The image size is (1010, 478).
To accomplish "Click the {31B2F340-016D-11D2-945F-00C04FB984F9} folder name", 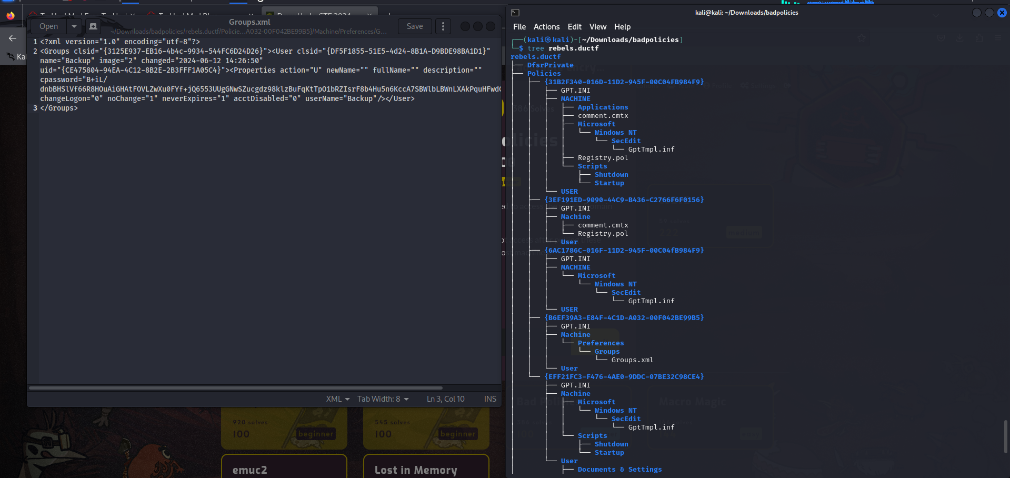I will [624, 82].
